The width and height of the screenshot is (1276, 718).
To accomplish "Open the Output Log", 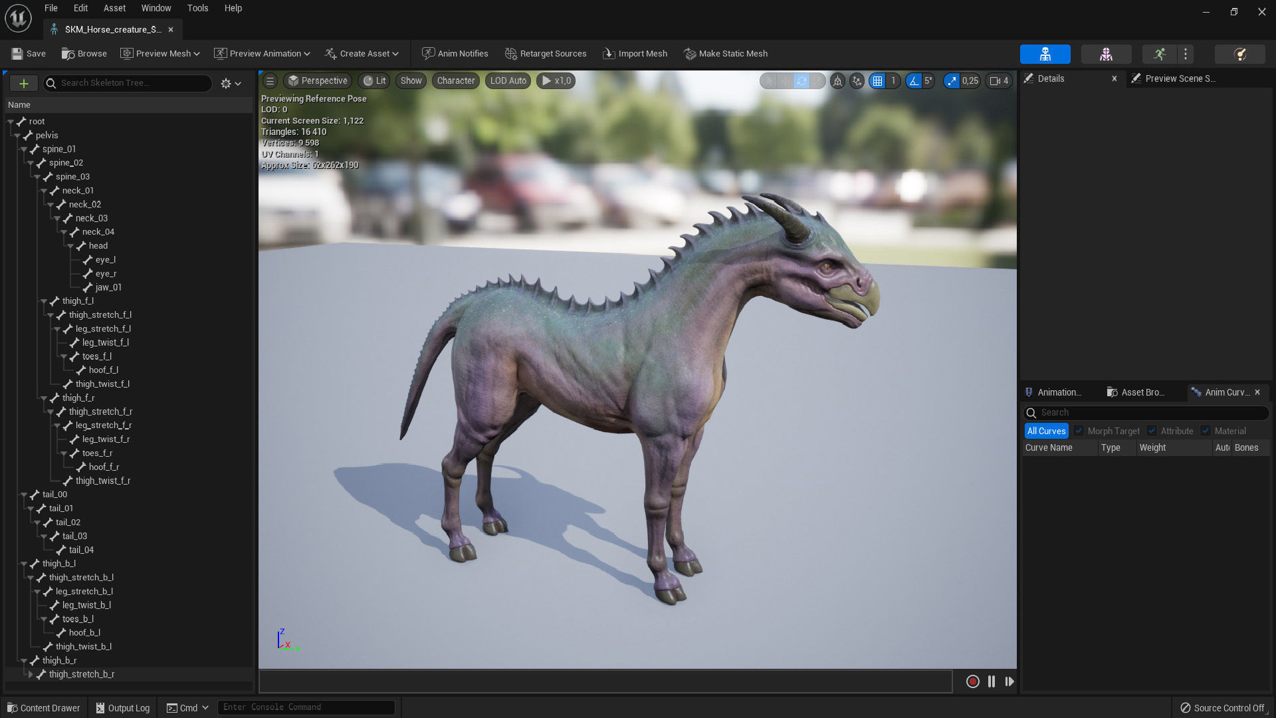I will [123, 707].
